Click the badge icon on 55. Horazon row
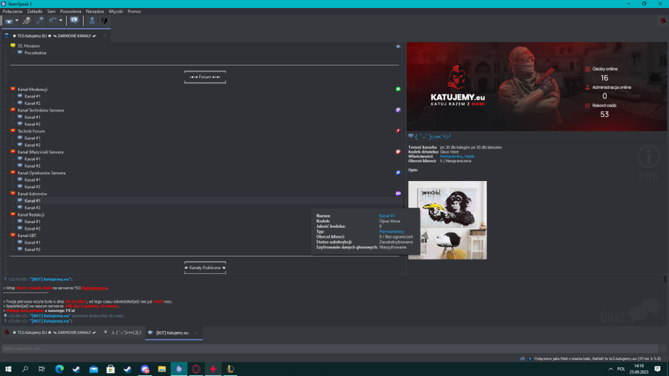The height and width of the screenshot is (376, 669). click(x=398, y=46)
